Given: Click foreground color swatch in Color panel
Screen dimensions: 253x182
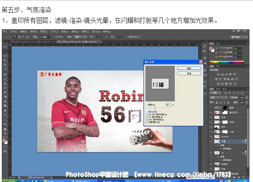Looking at the screenshot, I should [211, 48].
